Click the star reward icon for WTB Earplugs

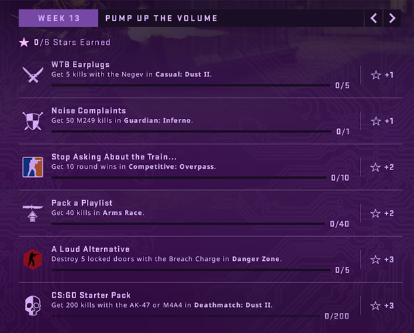tap(376, 75)
